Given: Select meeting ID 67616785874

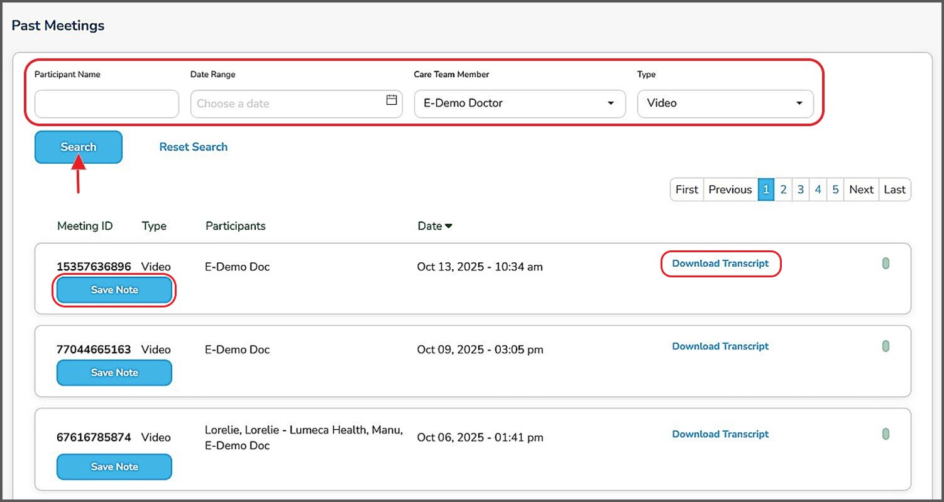Looking at the screenshot, I should (x=94, y=437).
